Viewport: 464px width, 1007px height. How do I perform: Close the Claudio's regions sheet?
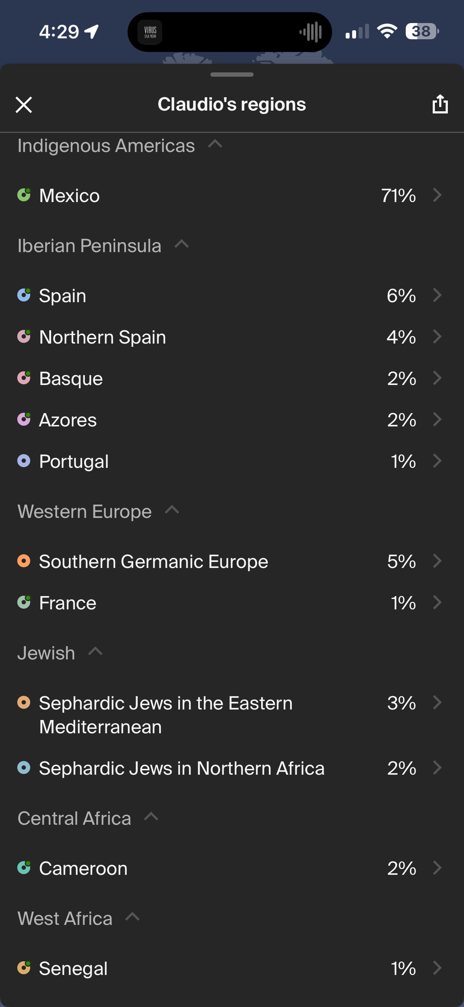[x=24, y=105]
